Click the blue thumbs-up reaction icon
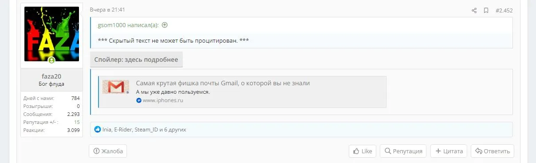 coord(98,130)
